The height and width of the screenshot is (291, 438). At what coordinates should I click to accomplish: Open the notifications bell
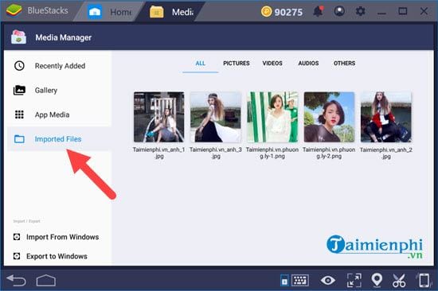(x=319, y=11)
